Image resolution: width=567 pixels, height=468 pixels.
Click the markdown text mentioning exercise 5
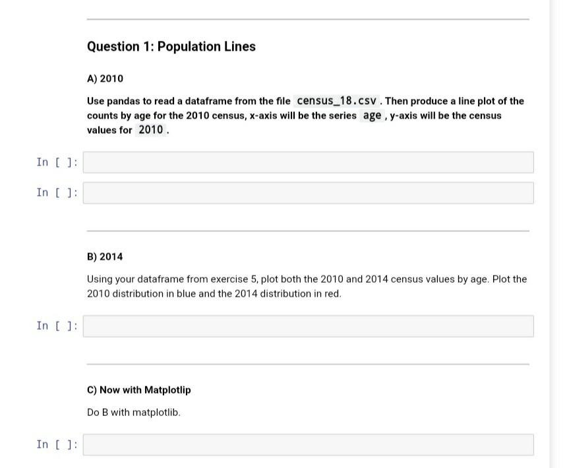307,286
